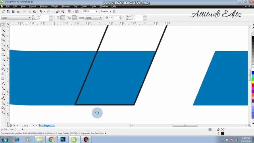This screenshot has width=254, height=143.
Task: Select the Table tool in toolbox
Action: coord(3,79)
